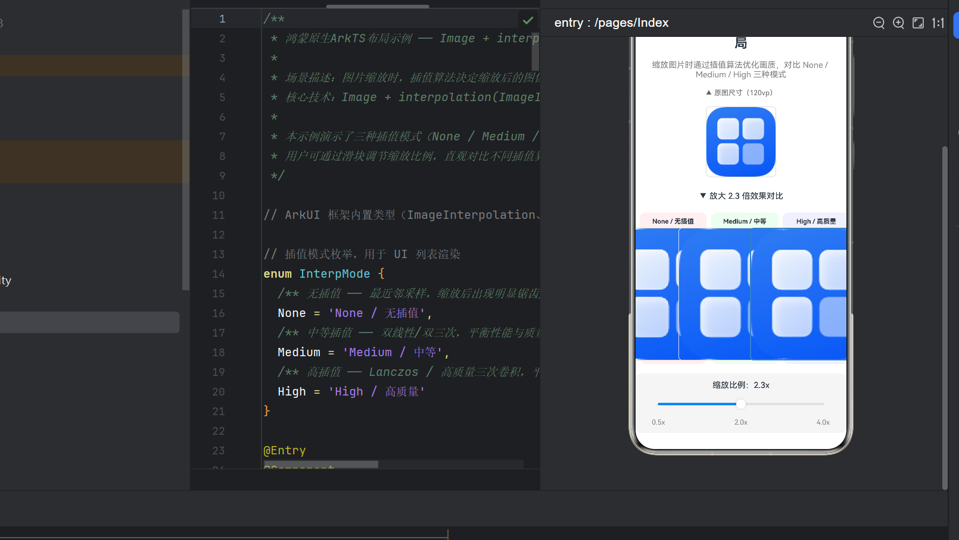Place cursor on 'enum InterpMode {' line
Image resolution: width=959 pixels, height=540 pixels.
(x=323, y=274)
